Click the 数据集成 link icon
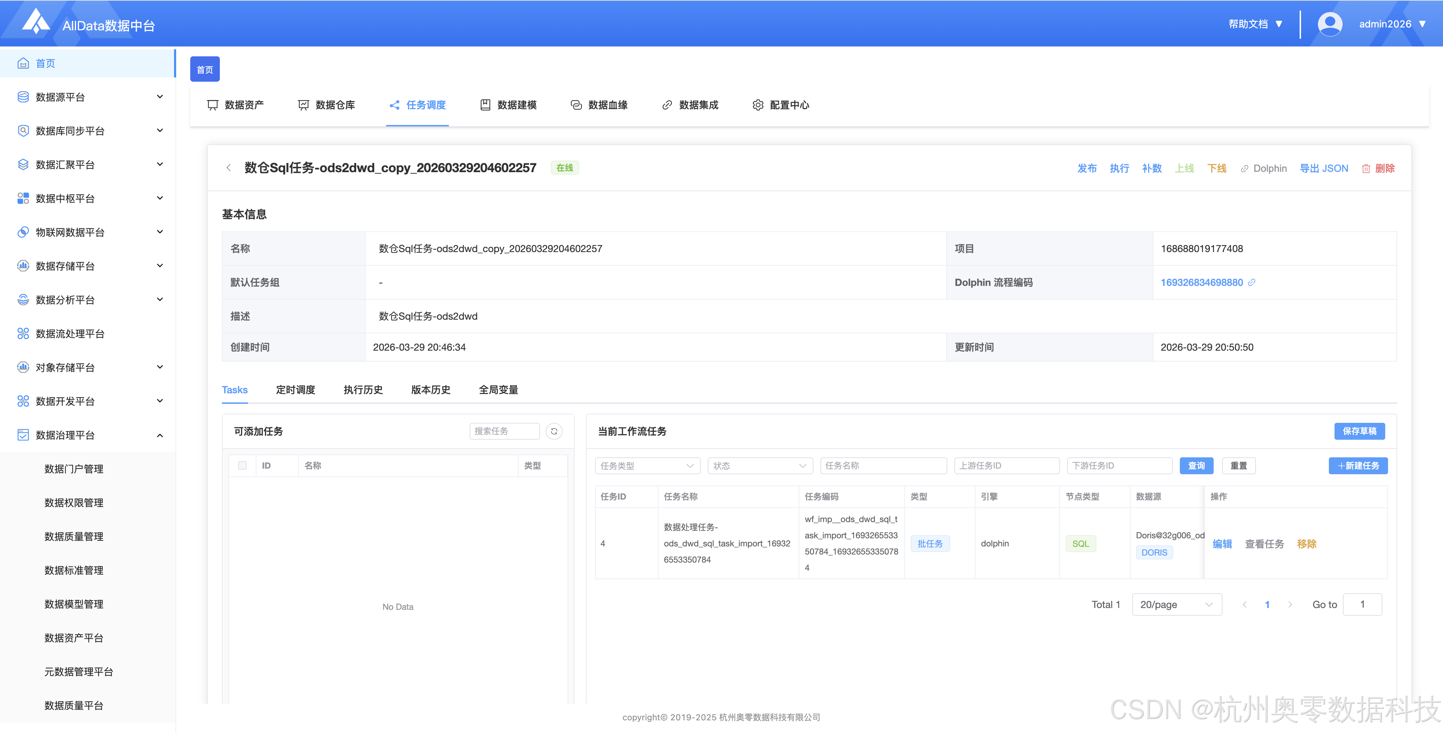The height and width of the screenshot is (733, 1443). coord(667,105)
